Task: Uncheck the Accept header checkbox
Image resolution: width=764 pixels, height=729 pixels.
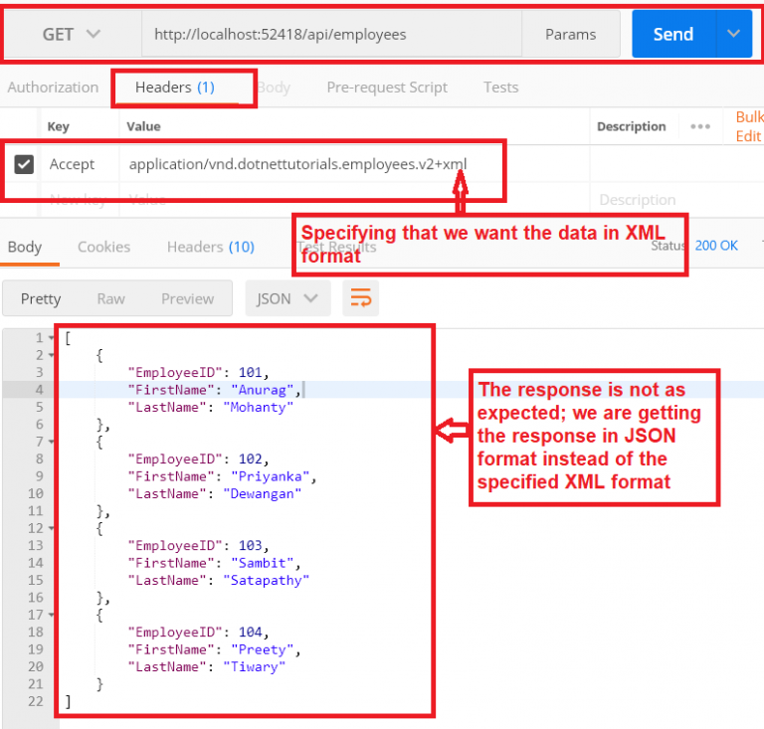Action: (x=24, y=165)
